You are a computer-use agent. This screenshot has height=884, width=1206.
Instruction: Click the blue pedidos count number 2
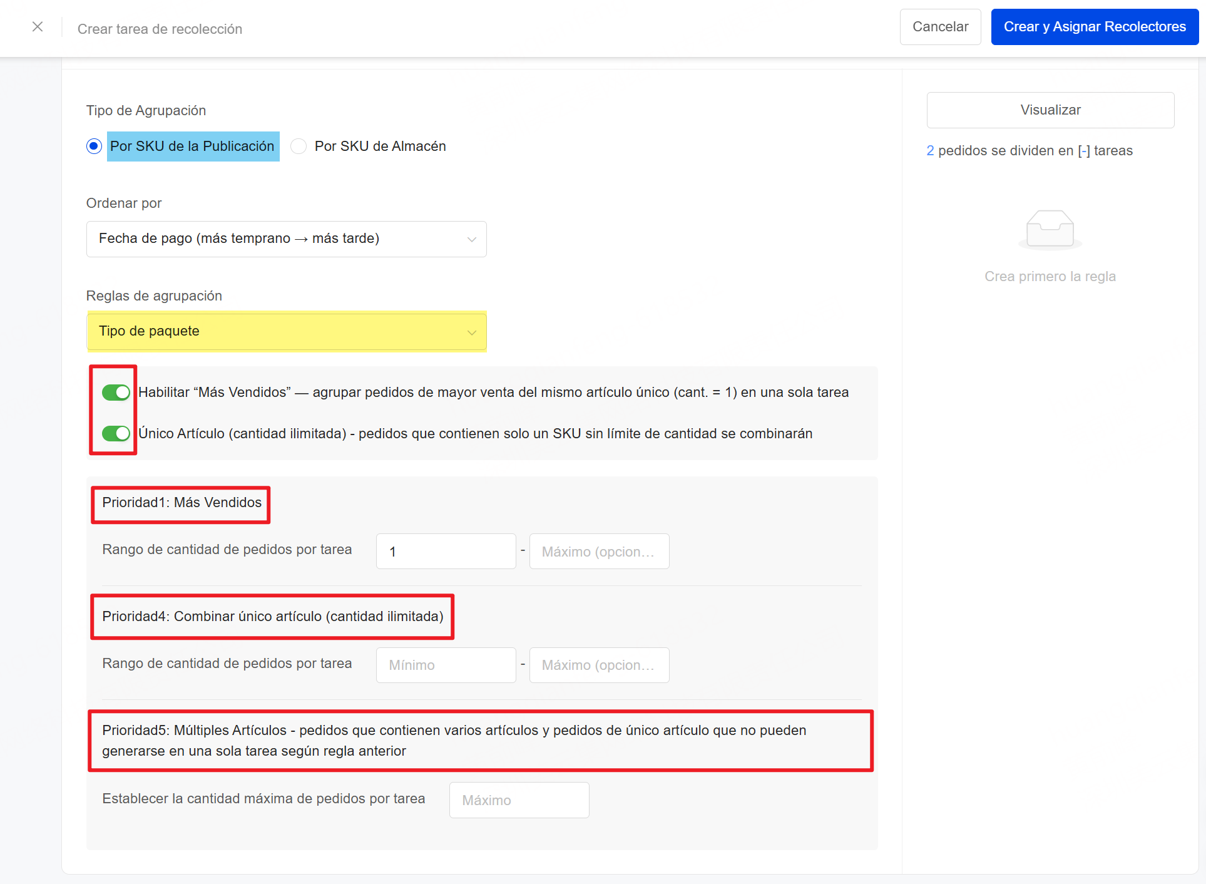click(930, 151)
